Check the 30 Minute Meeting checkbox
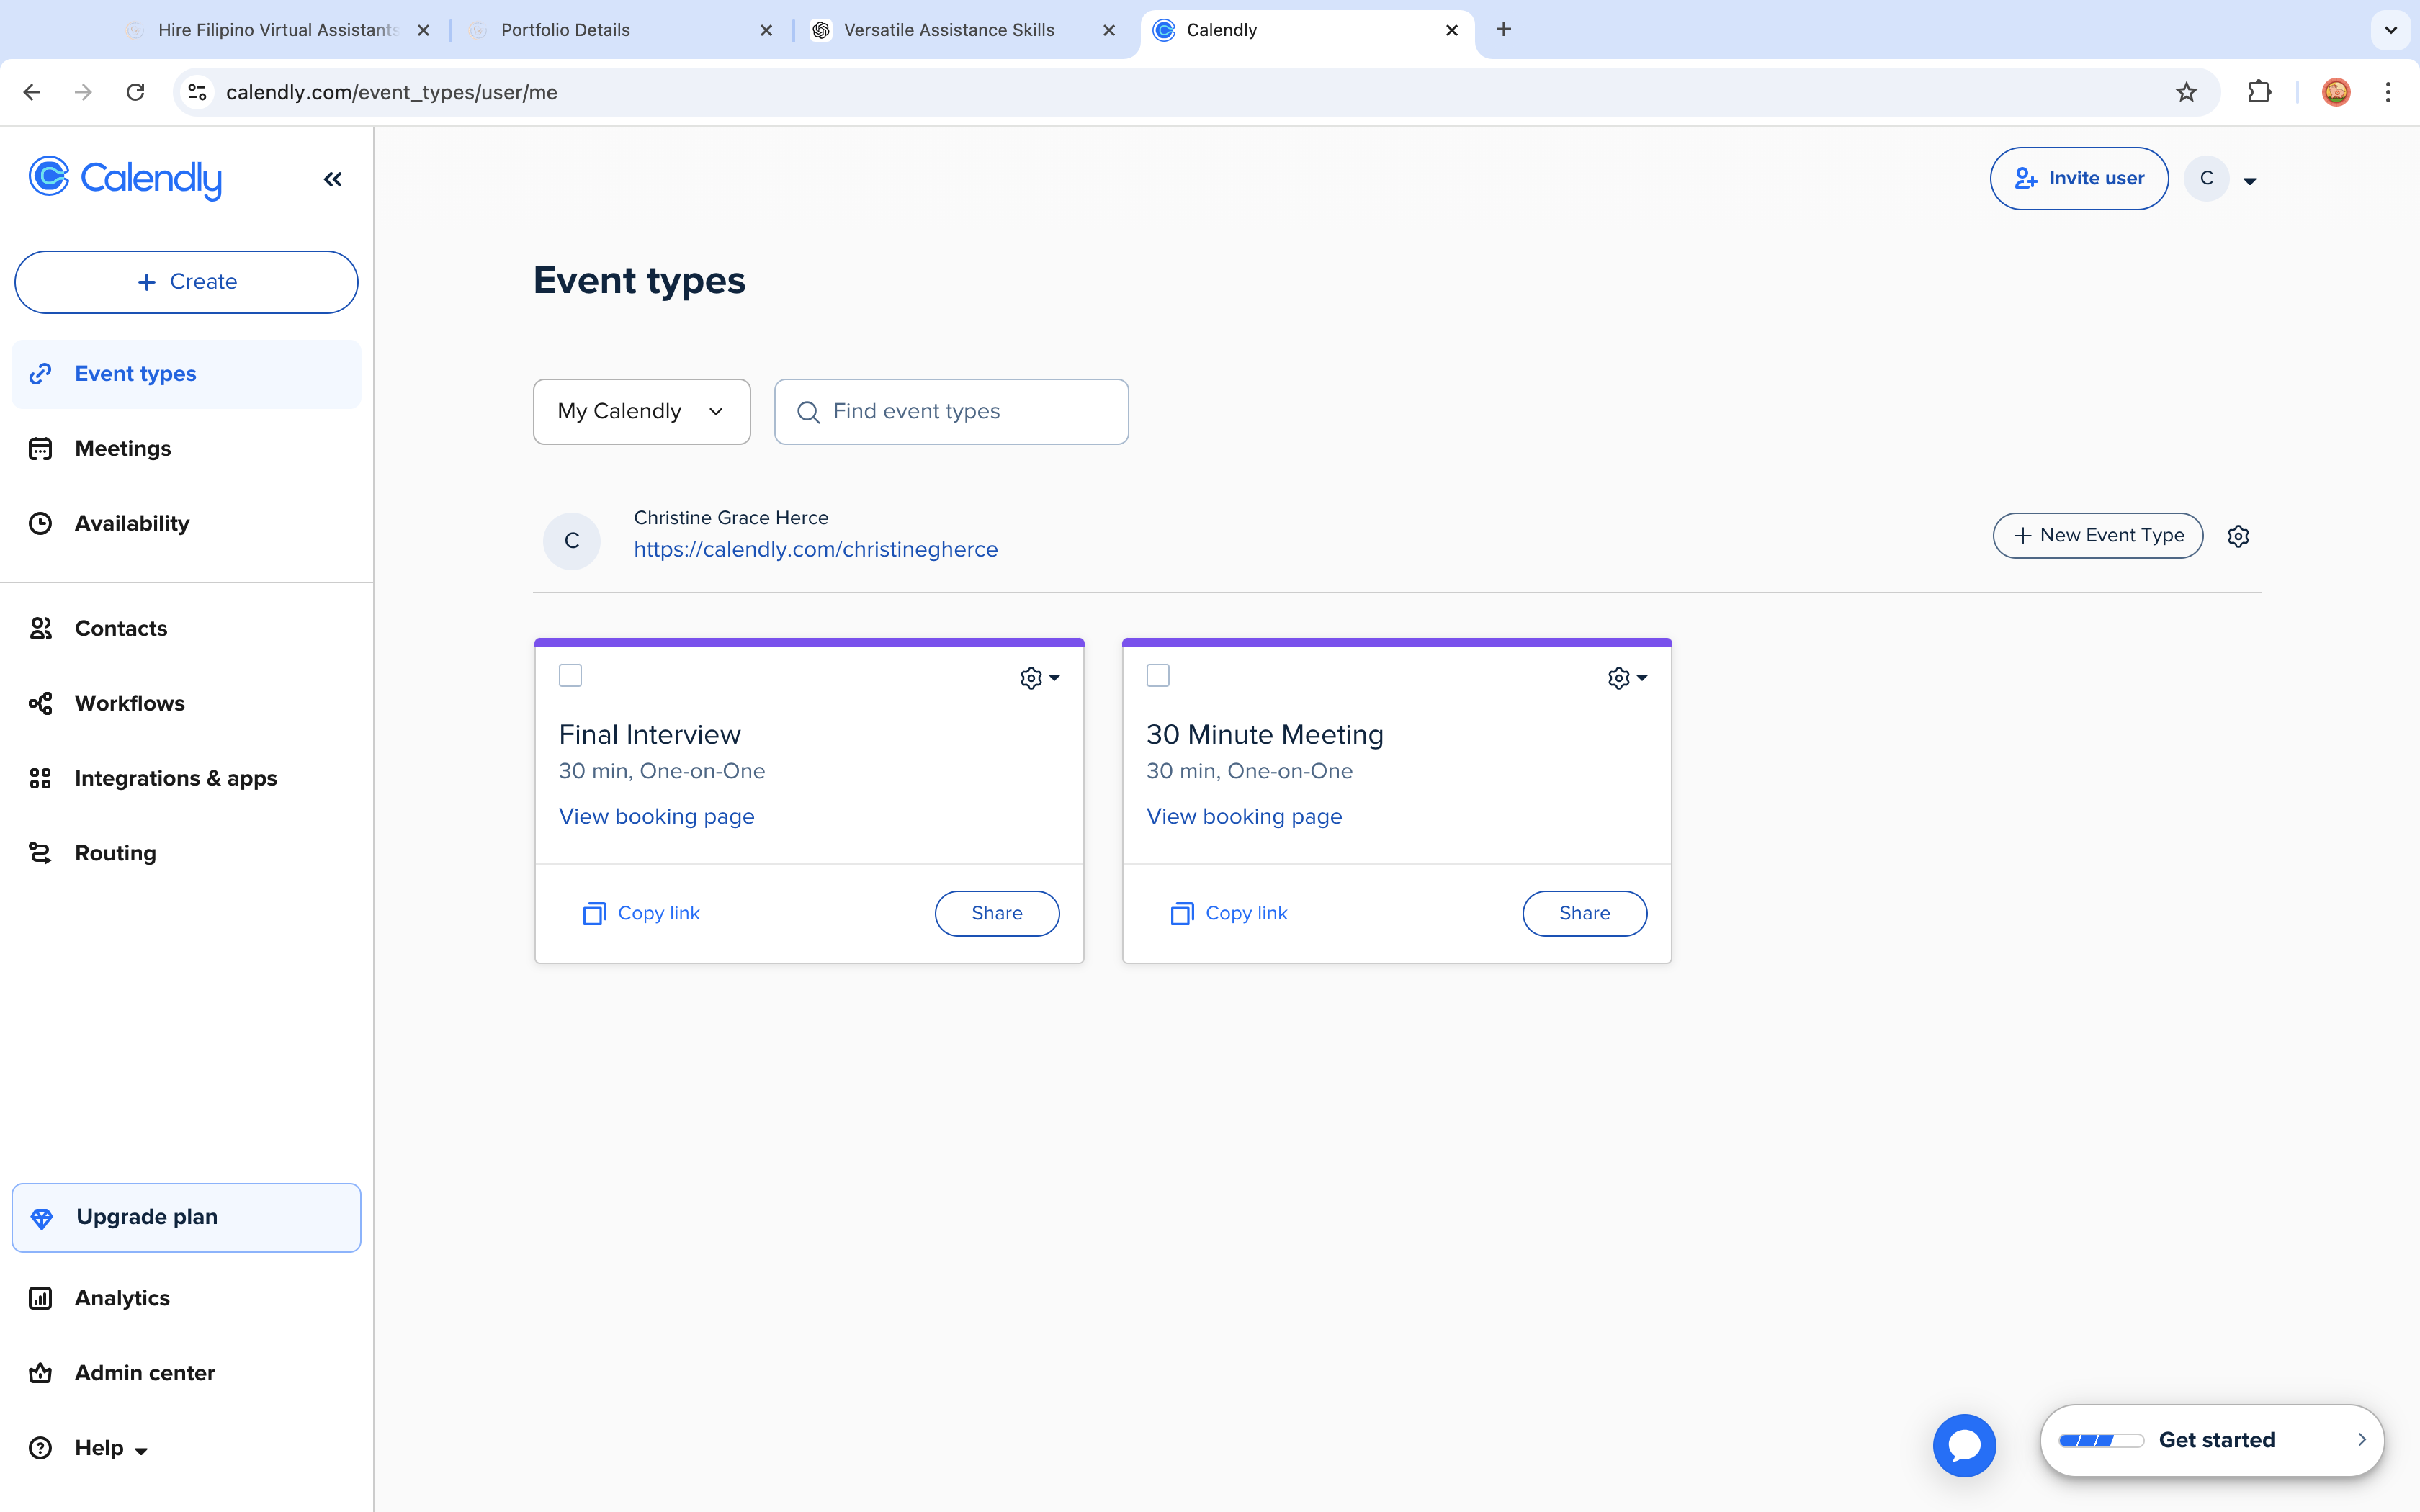 click(1158, 676)
